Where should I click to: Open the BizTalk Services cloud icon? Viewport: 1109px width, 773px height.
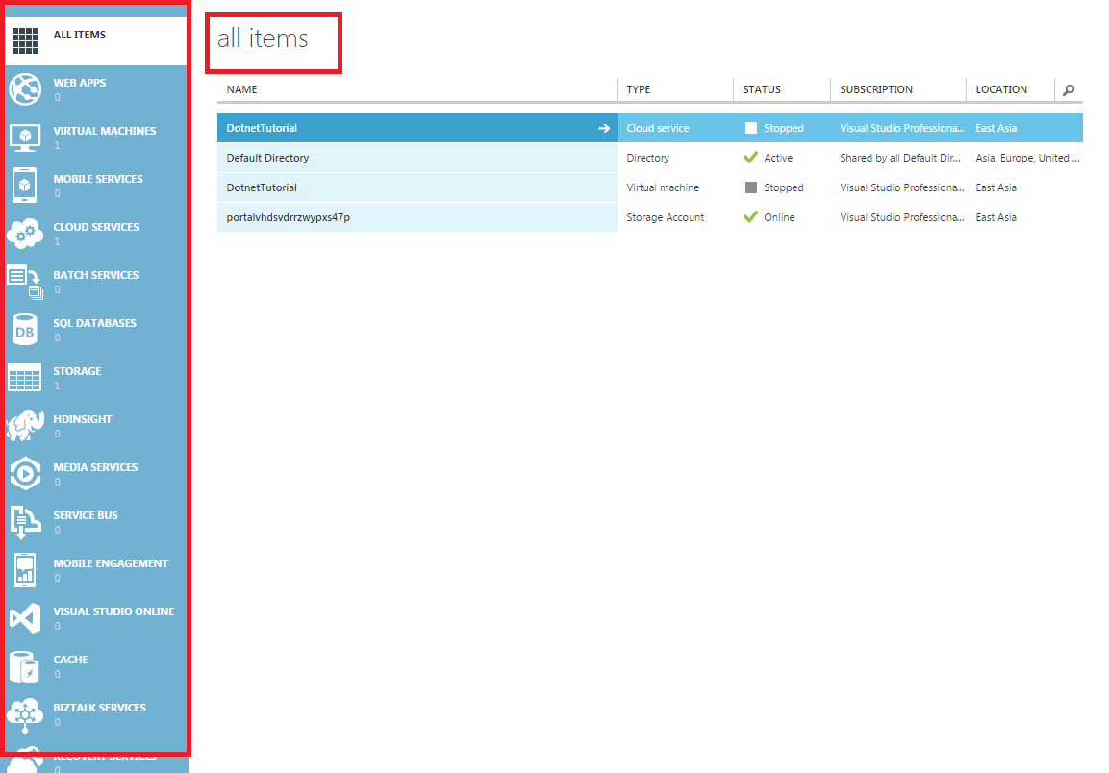pos(25,715)
